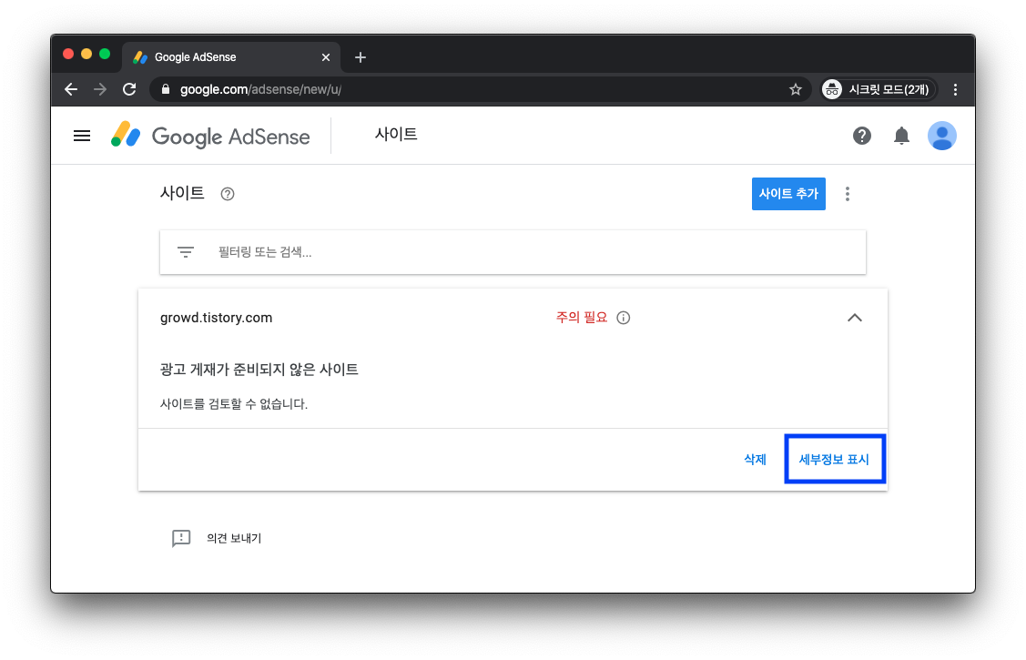Open the three-dot menu next to 사이트 추가
The height and width of the screenshot is (660, 1026).
[x=847, y=194]
